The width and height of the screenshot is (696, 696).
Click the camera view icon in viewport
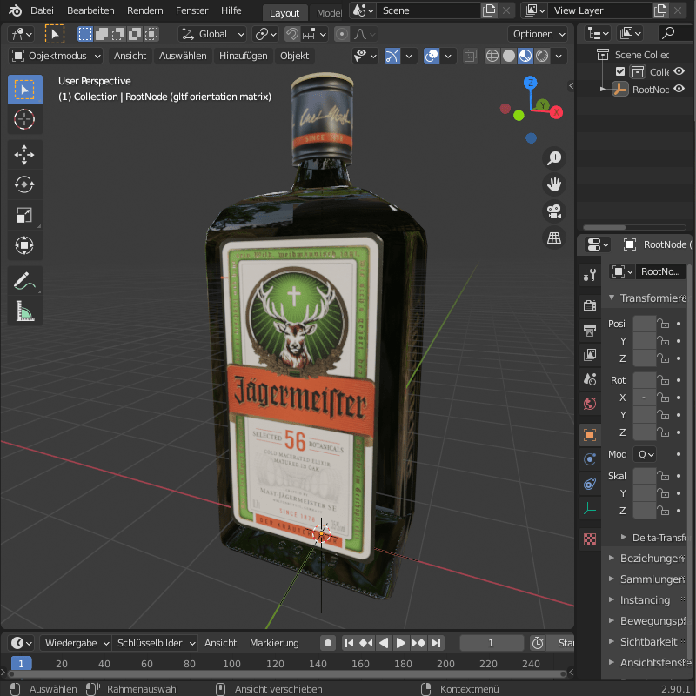553,211
